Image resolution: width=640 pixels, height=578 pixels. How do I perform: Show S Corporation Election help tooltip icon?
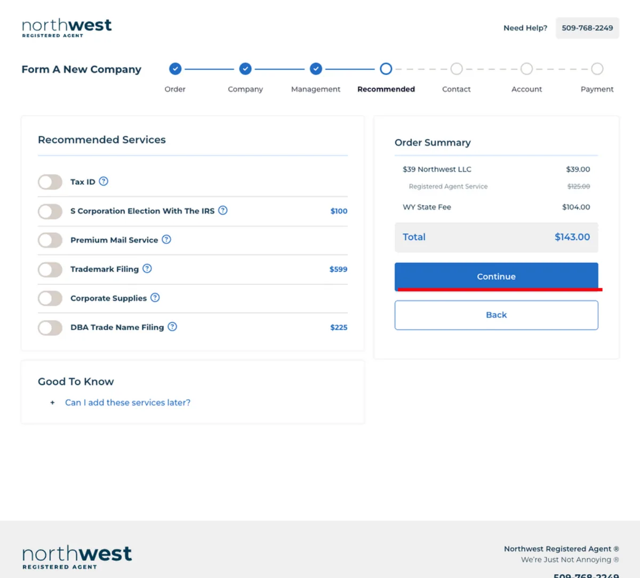[x=223, y=210]
